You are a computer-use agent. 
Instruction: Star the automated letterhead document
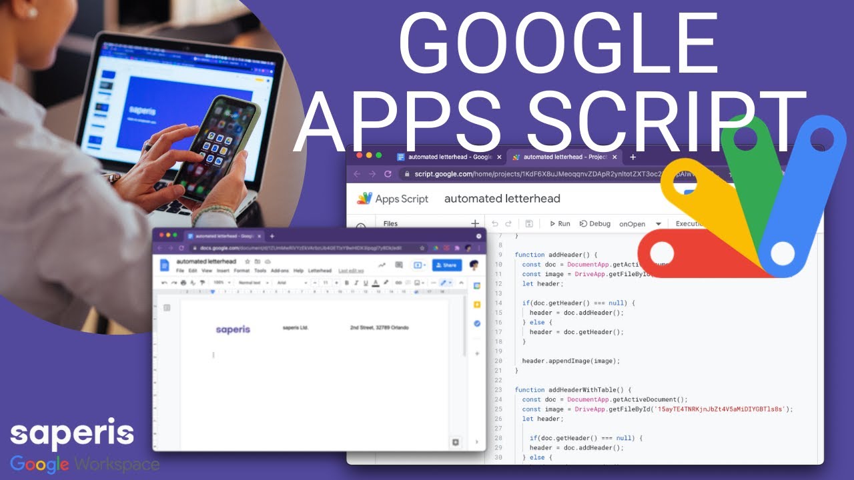[248, 262]
